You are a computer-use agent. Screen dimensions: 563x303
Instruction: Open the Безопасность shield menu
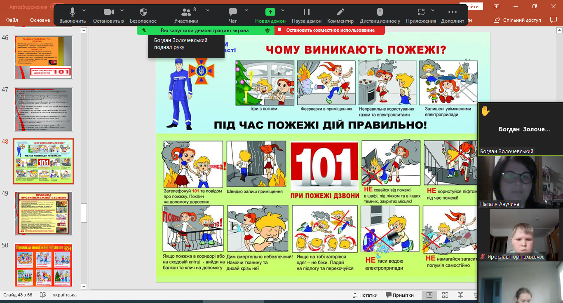[143, 15]
